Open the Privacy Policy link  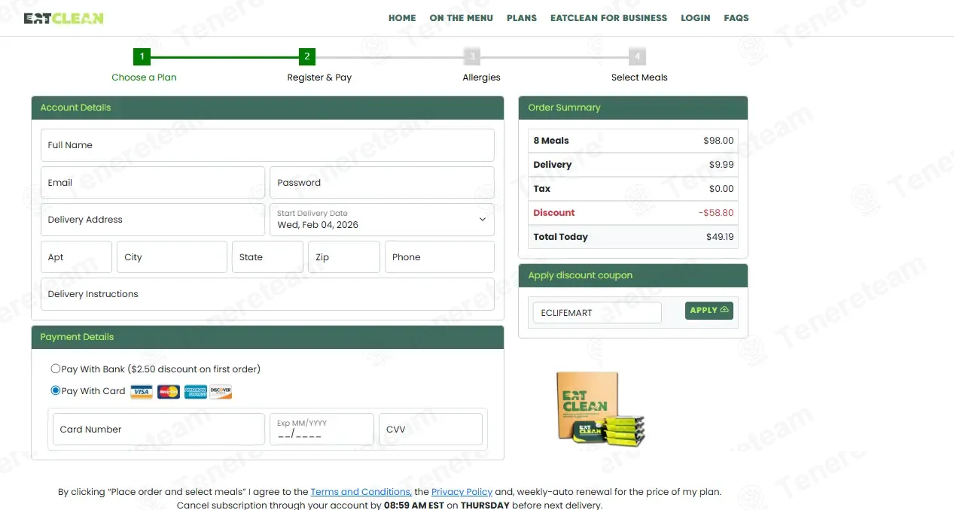pos(462,492)
